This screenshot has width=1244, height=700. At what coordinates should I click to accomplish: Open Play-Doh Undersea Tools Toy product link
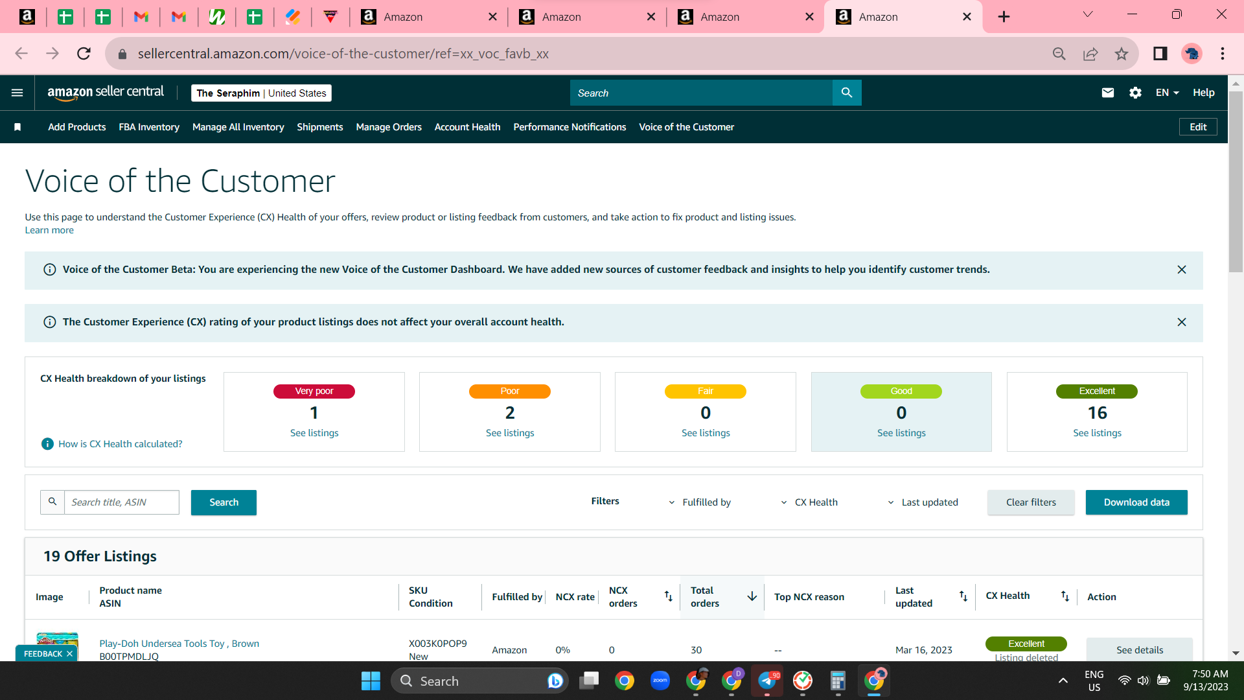pyautogui.click(x=179, y=644)
